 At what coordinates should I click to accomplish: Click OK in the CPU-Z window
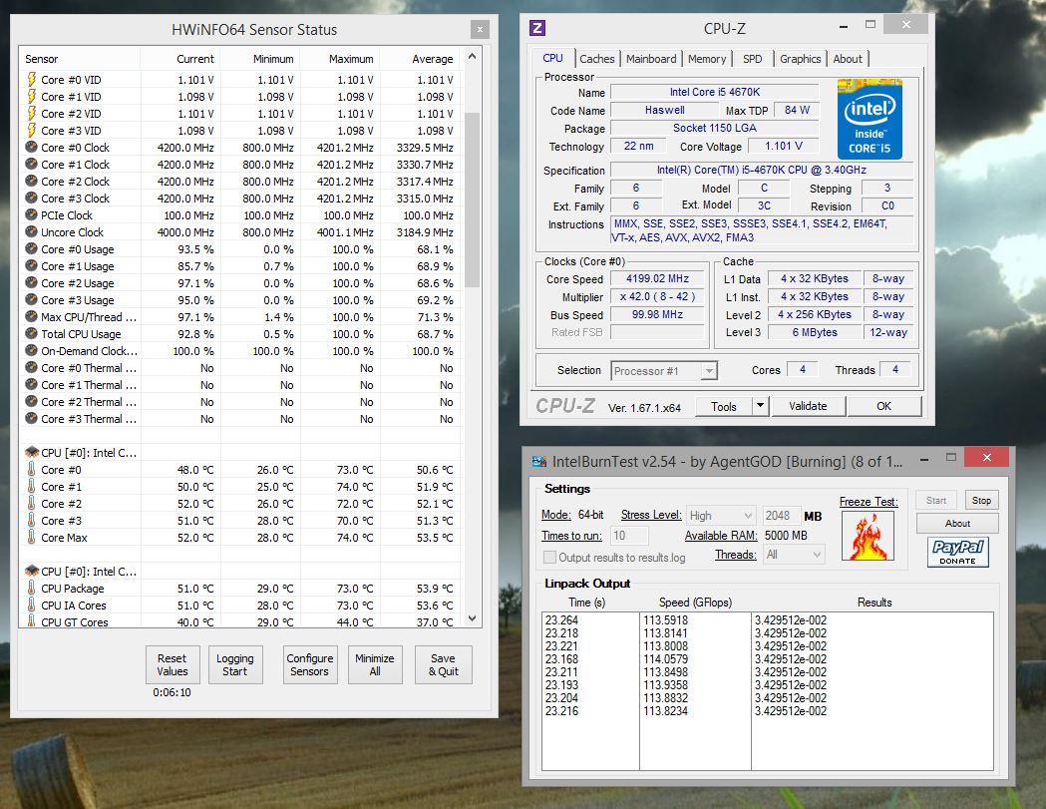coord(883,406)
